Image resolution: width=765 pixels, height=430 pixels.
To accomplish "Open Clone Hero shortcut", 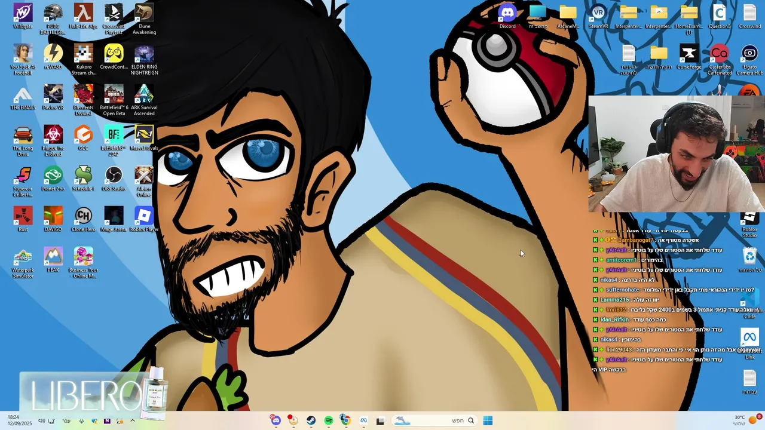I will (83, 219).
